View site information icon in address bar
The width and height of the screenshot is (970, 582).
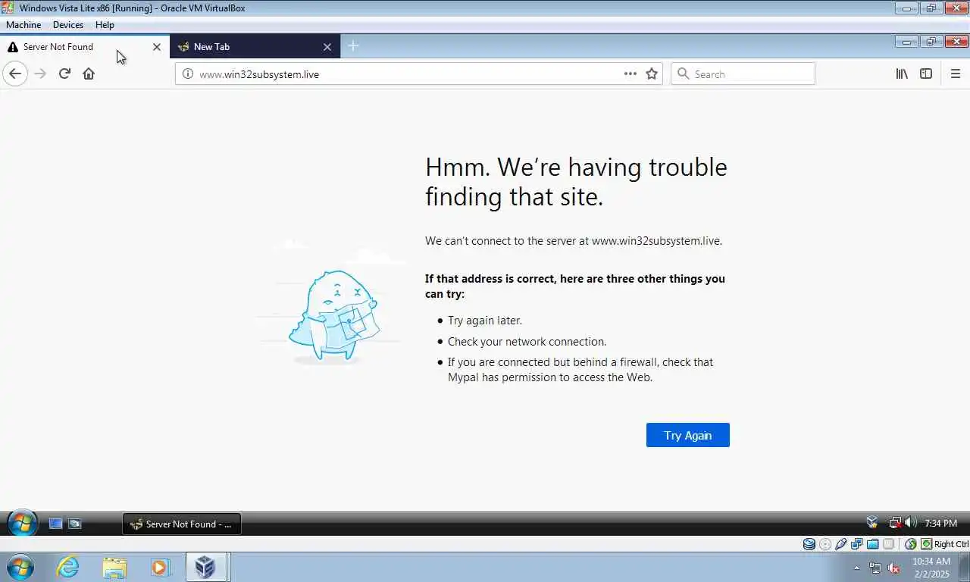188,74
